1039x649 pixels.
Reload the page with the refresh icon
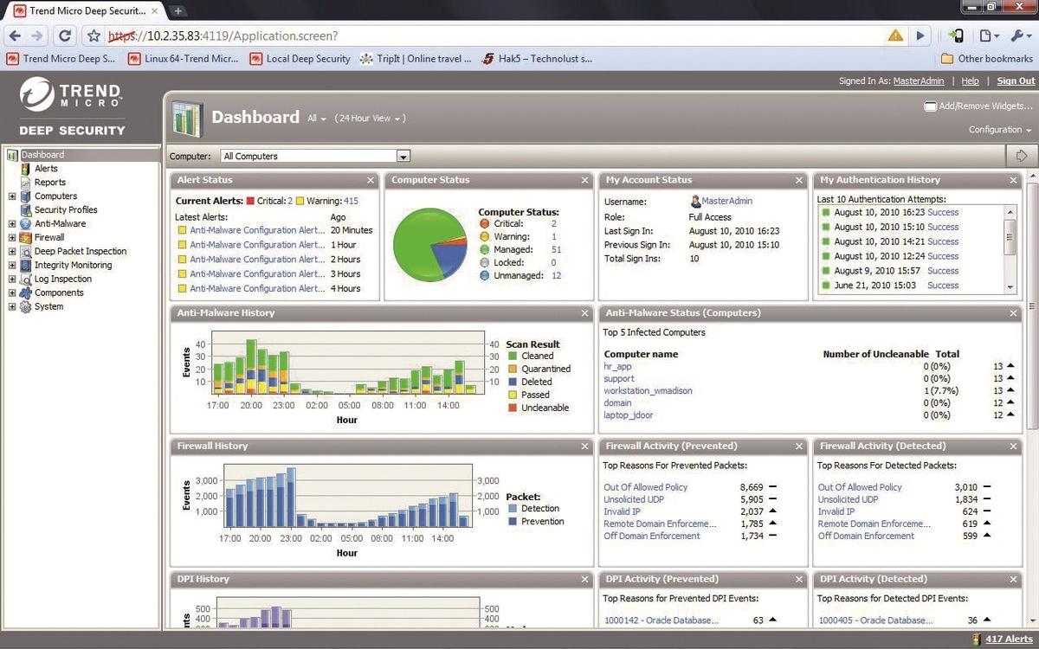point(65,36)
